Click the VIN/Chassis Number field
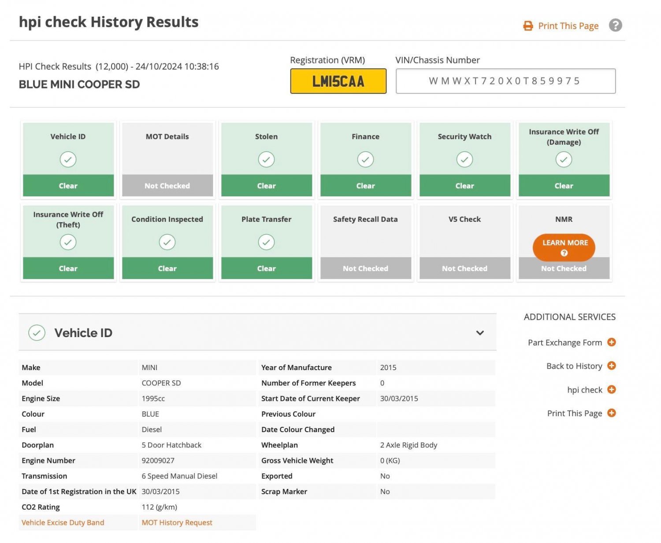661x543 pixels. click(505, 81)
